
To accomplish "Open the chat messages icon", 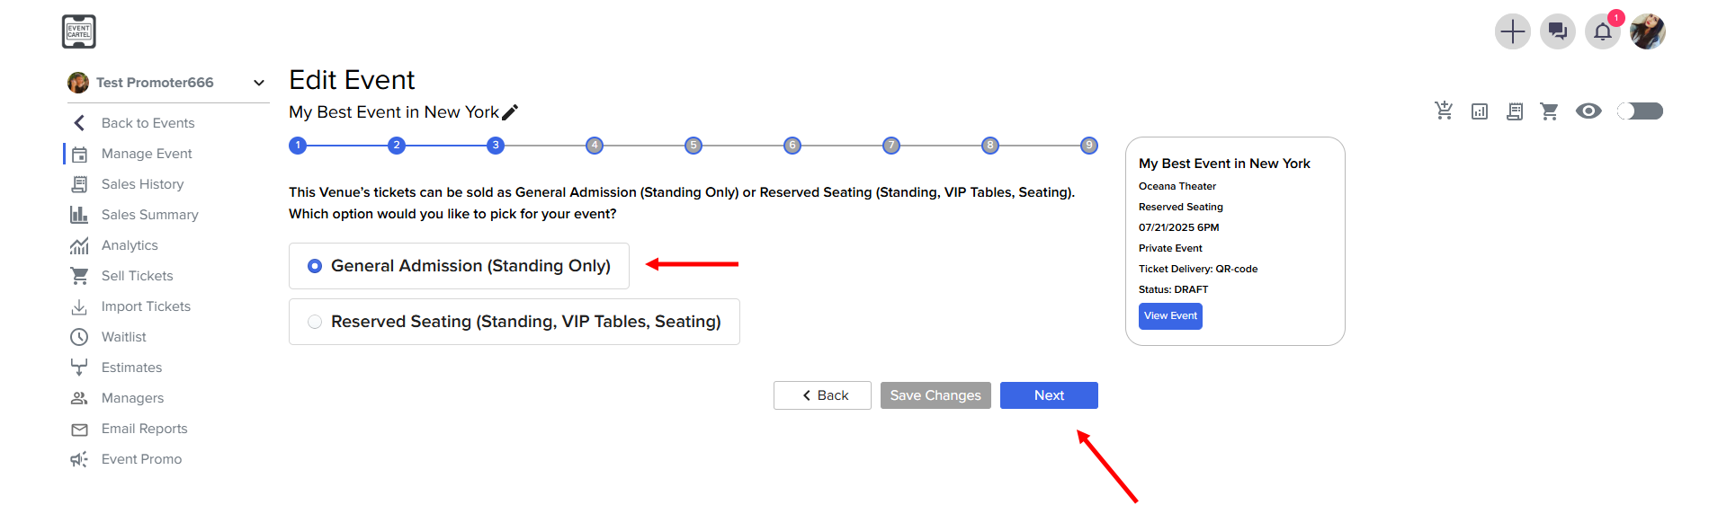I will [x=1558, y=31].
